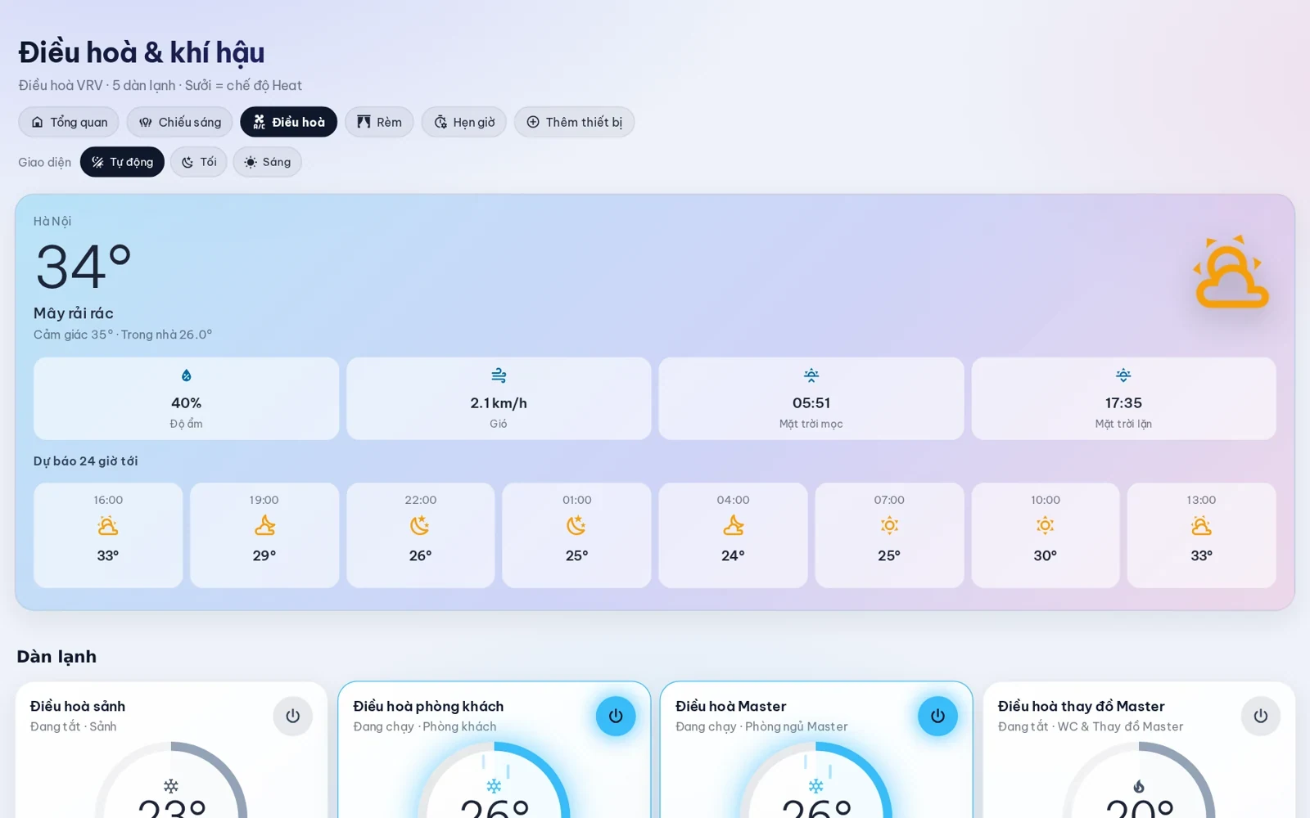Image resolution: width=1310 pixels, height=818 pixels.
Task: Click the 22:00 forecast moon icon
Action: pyautogui.click(x=420, y=525)
